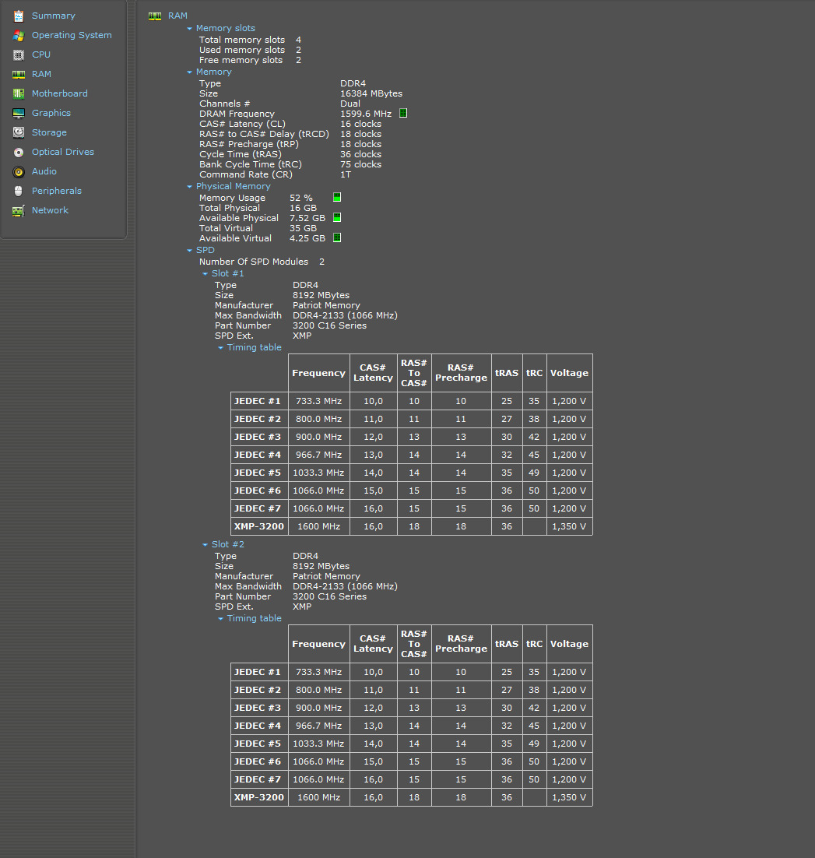Toggle the DRAM Frequency green indicator
This screenshot has width=815, height=858.
pos(403,114)
